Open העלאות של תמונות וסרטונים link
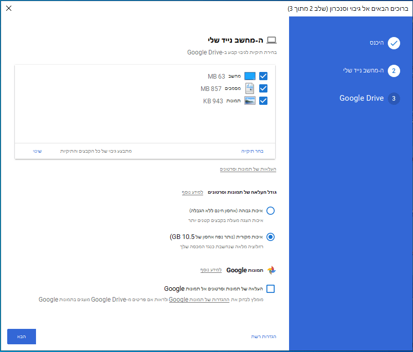 (248, 169)
